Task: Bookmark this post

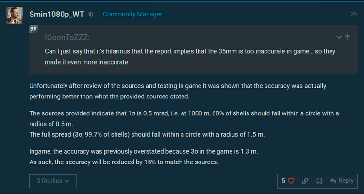Action: click(319, 181)
